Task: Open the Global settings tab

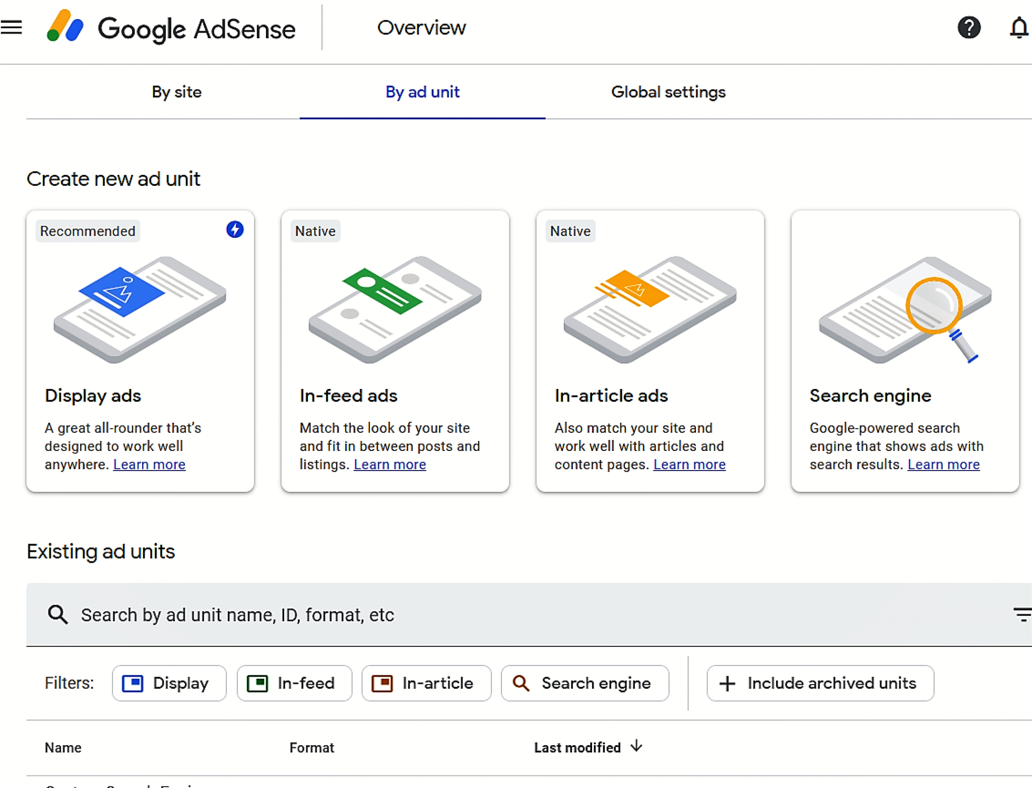Action: (x=668, y=92)
